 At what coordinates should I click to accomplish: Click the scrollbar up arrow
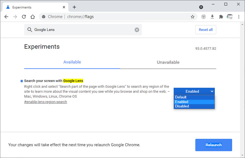point(242,24)
